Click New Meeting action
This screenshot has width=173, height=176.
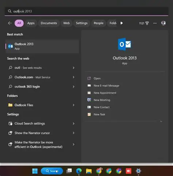click(102, 100)
